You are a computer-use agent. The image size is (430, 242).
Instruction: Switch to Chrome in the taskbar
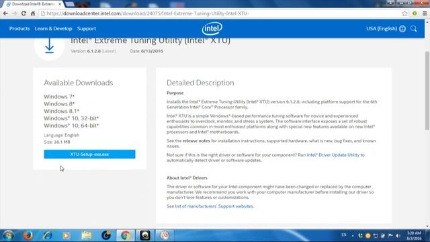(126, 235)
